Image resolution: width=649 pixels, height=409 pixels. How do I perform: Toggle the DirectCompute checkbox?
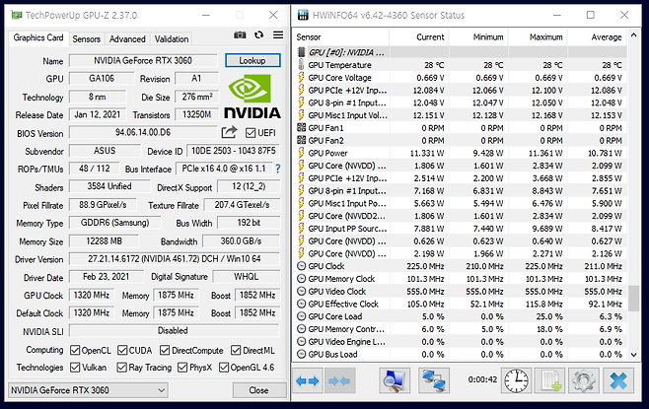point(165,350)
